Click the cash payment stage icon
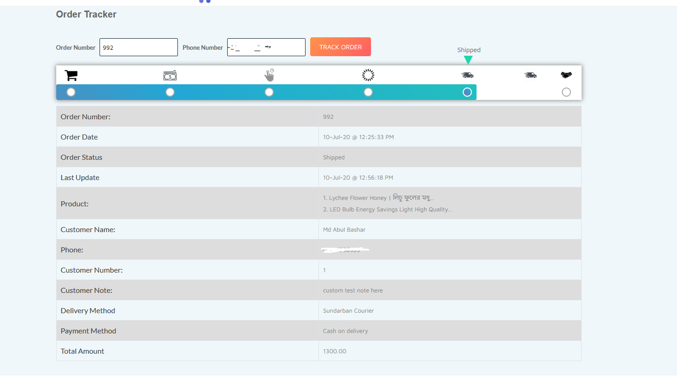This screenshot has width=677, height=385. click(170, 75)
